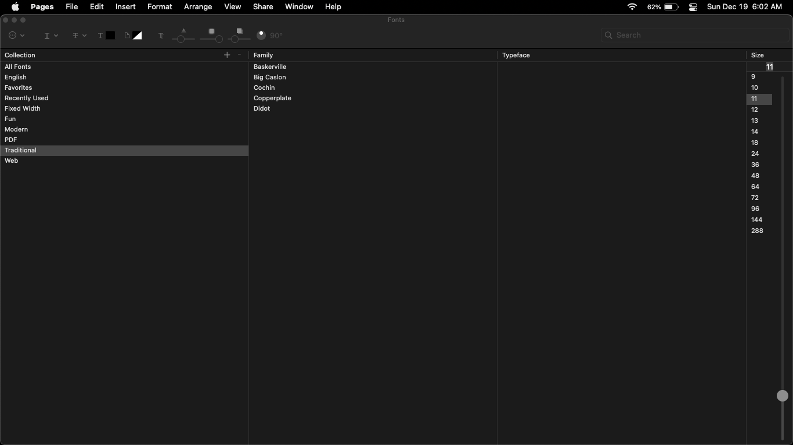Set font size to 144
Screen dimensions: 793x445
[x=759, y=220]
